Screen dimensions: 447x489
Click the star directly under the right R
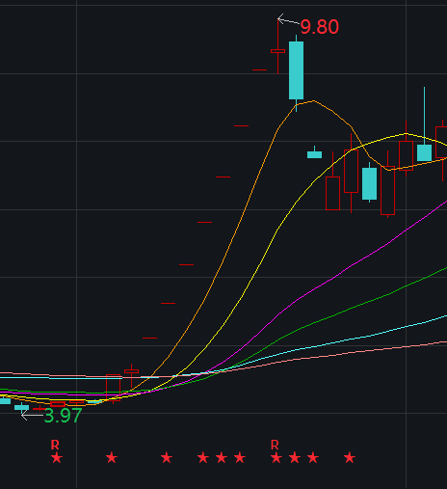(276, 457)
